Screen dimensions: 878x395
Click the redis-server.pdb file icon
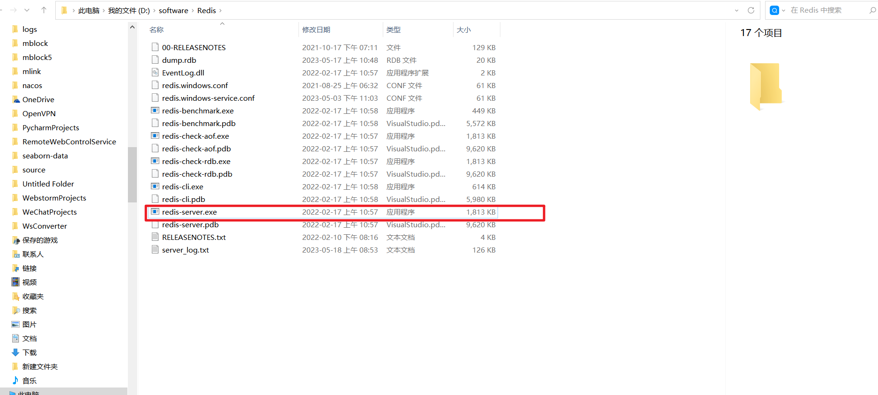pyautogui.click(x=155, y=224)
